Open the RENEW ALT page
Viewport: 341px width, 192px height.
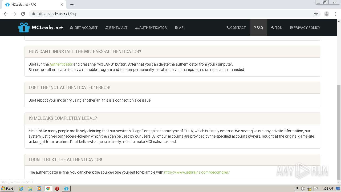116,27
